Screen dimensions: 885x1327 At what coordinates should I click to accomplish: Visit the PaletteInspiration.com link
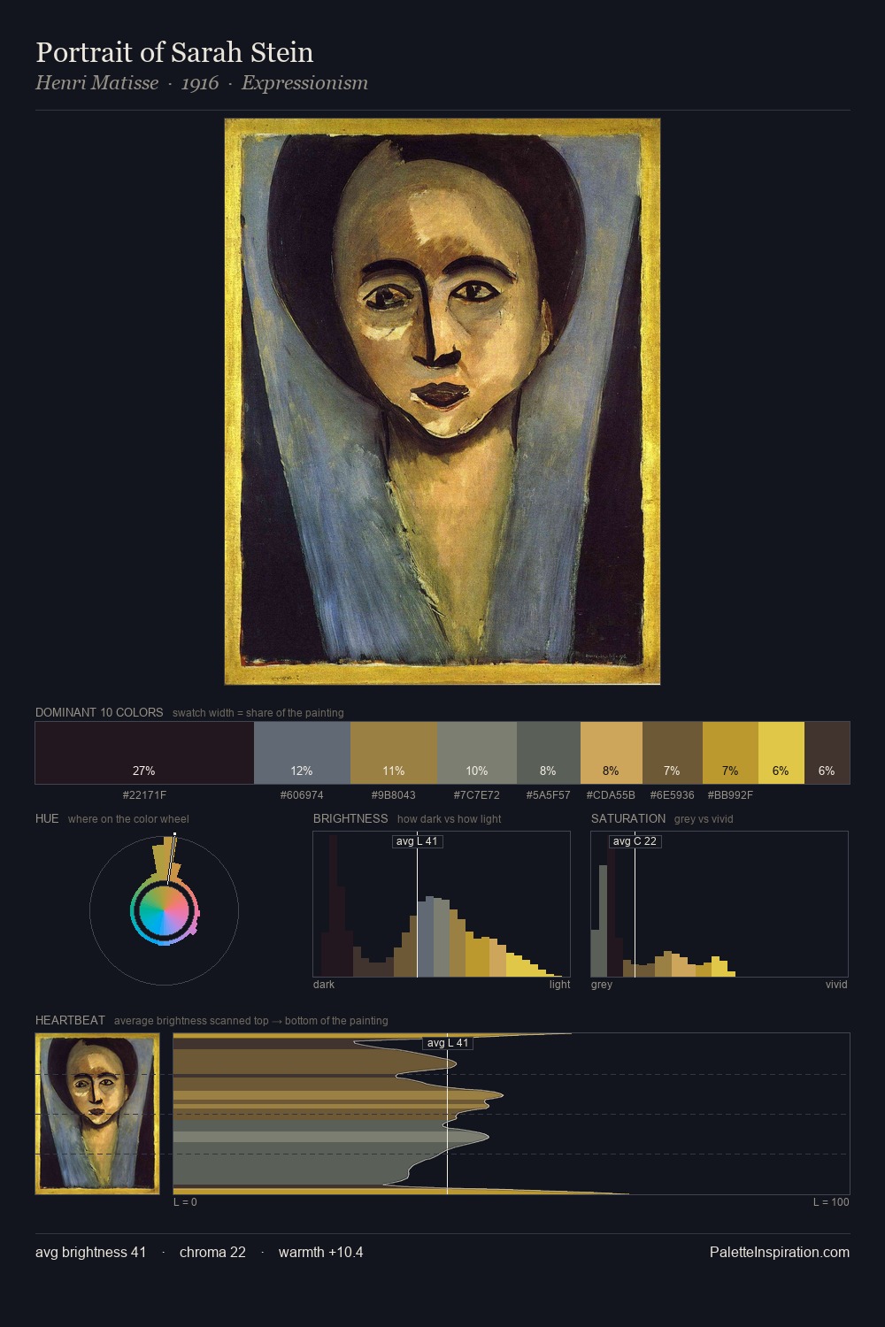780,1253
